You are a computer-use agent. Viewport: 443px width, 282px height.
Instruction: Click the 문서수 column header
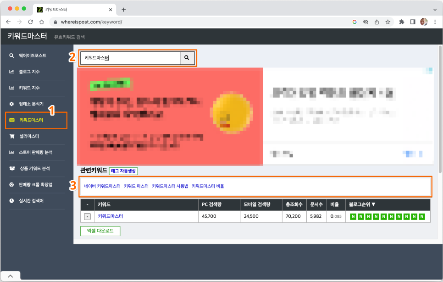click(316, 205)
